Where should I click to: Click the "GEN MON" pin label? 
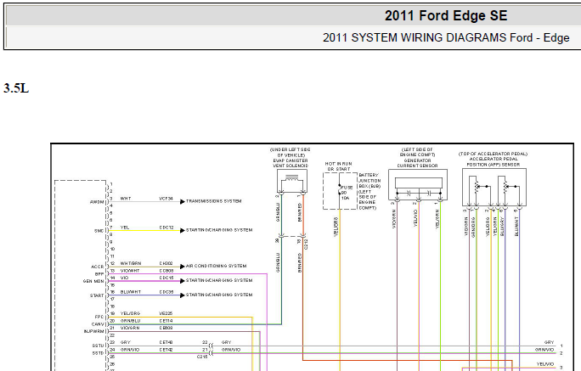(x=93, y=281)
